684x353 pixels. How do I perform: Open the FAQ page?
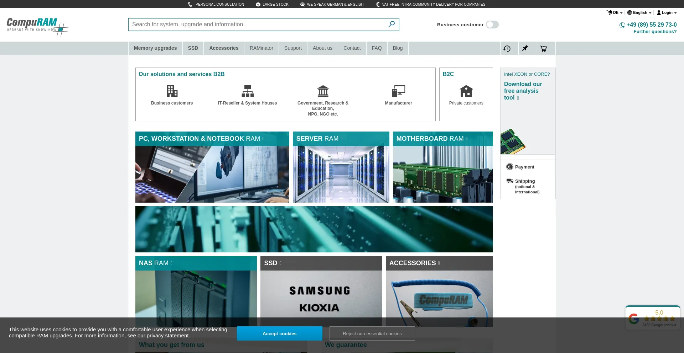pyautogui.click(x=377, y=48)
